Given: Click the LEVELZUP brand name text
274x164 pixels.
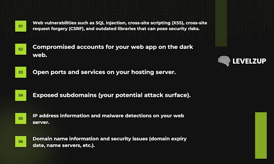Looking at the screenshot, I should click(249, 61).
